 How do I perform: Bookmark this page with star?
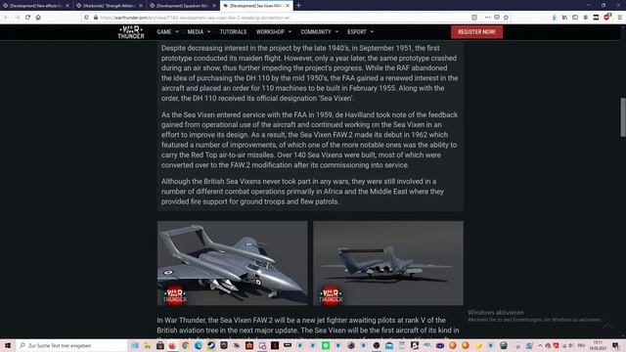pos(507,18)
